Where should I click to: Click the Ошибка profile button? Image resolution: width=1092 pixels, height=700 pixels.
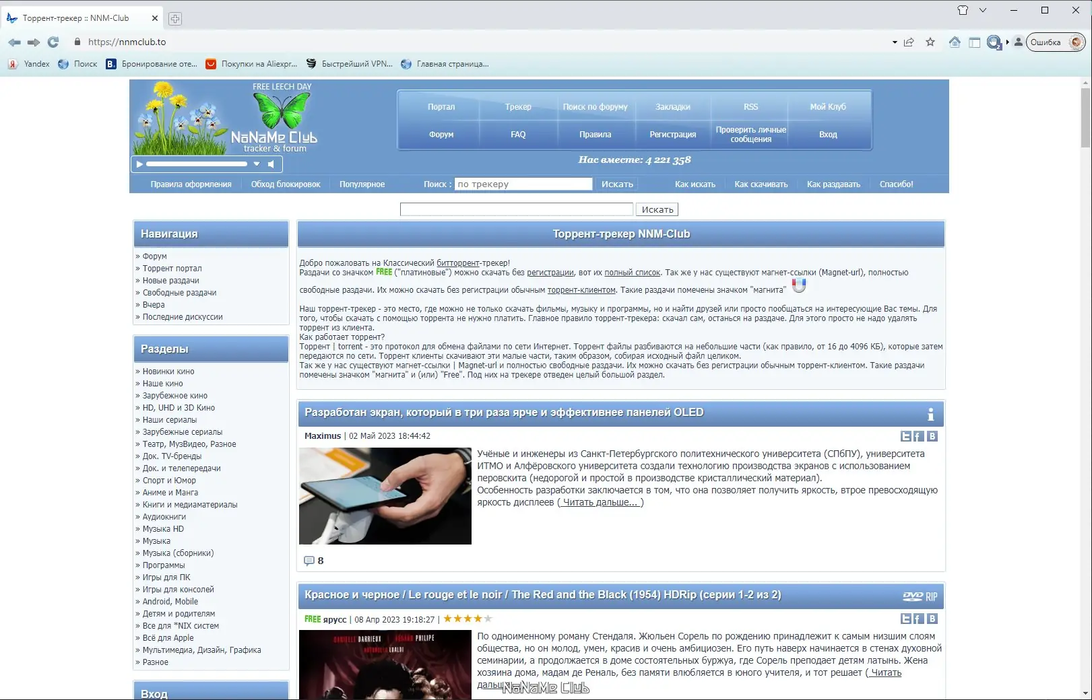click(x=1056, y=42)
